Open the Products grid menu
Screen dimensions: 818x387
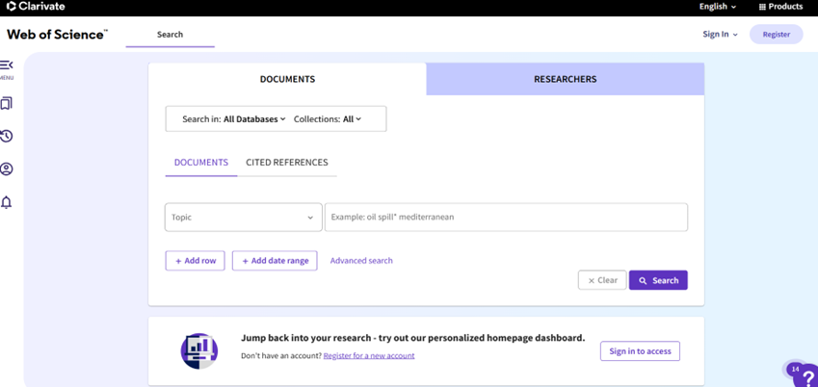click(780, 7)
